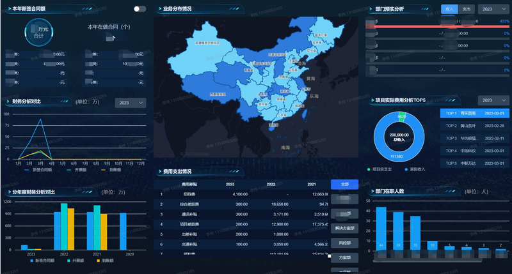Toggle 新签合同额 legend of the monthly line chart
Image resolution: width=512 pixels, height=274 pixels.
(x=38, y=170)
